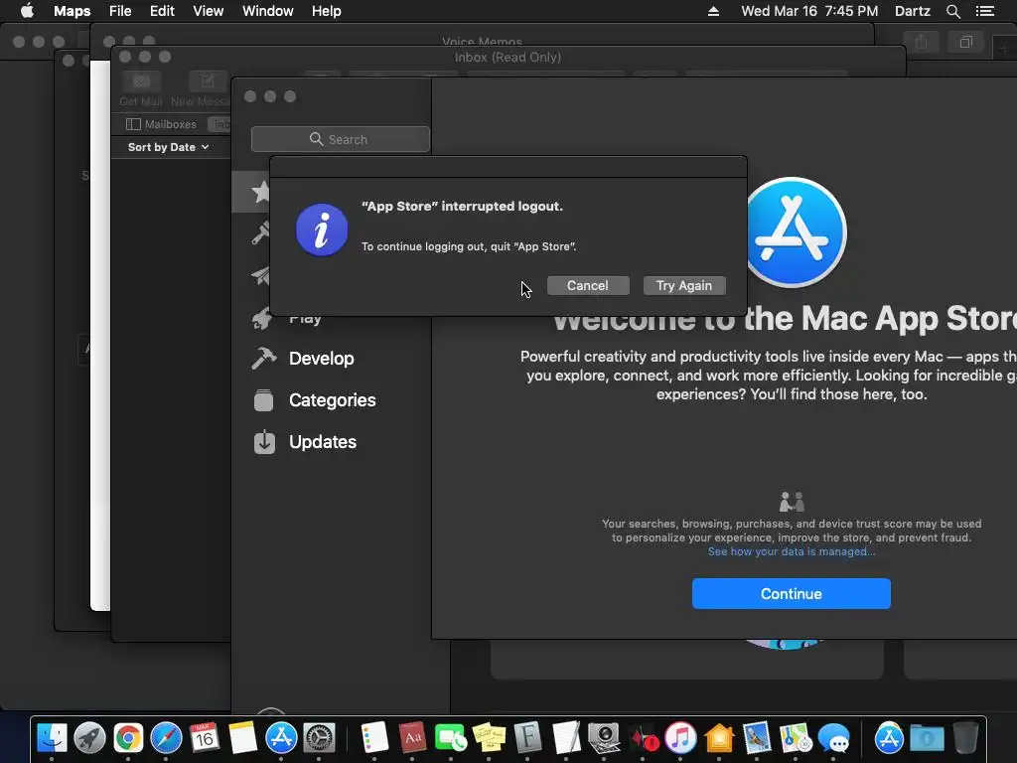Screen dimensions: 1017x763
Task: Click New Message icon in Mail toolbar
Action: [x=208, y=81]
